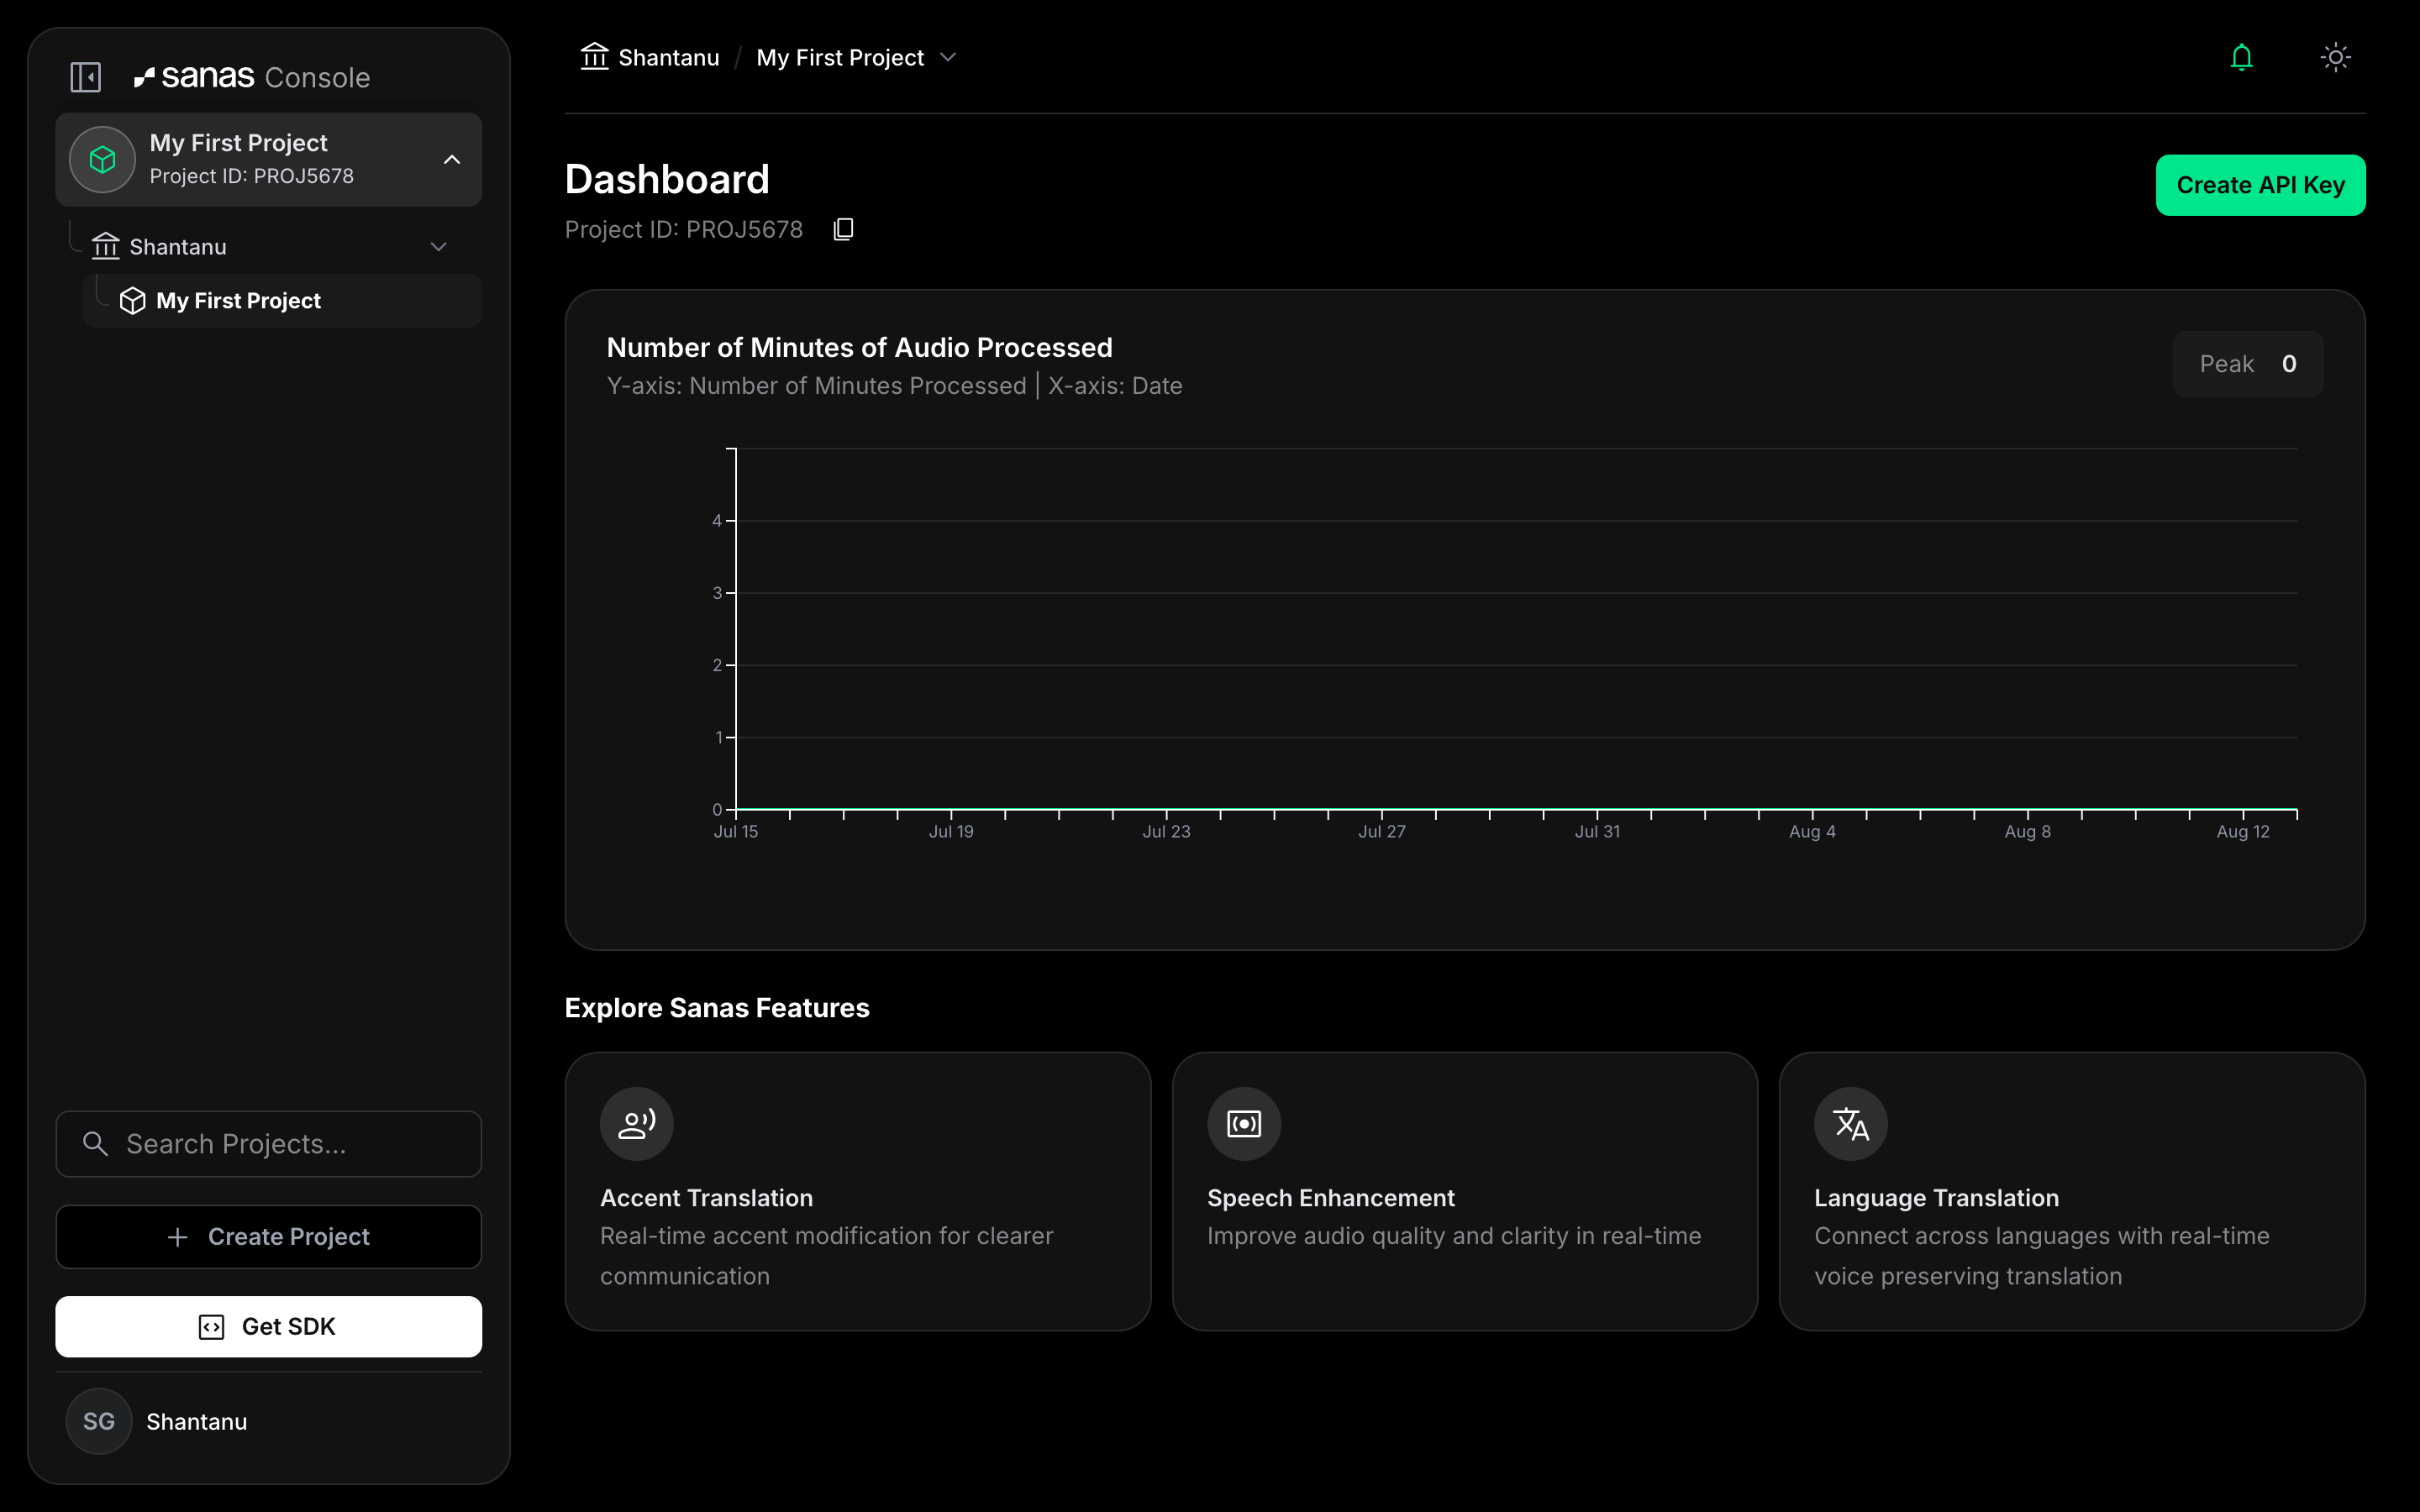Screen dimensions: 2420x1512
Task: Click the green cube project avatar
Action: [102, 159]
